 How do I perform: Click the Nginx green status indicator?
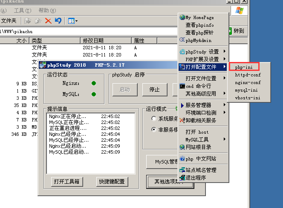94,83
